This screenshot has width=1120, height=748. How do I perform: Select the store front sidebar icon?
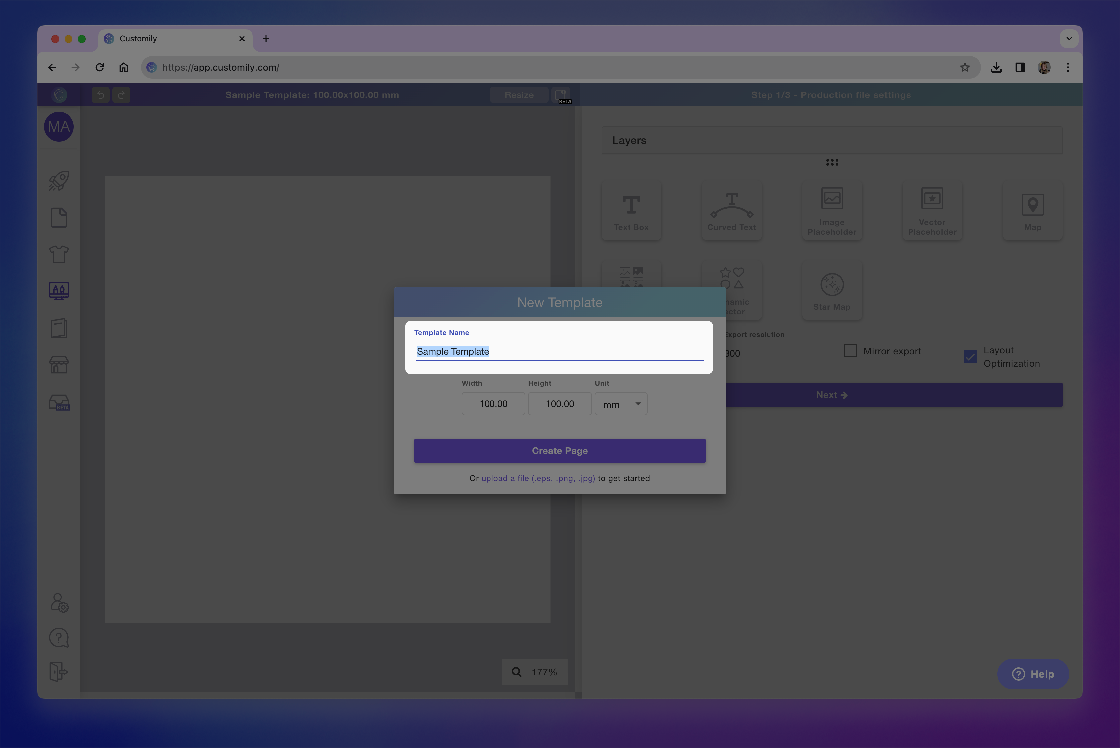click(x=59, y=365)
